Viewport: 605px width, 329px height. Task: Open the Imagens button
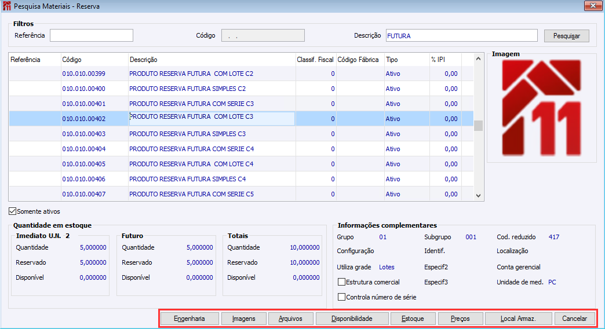pos(243,319)
